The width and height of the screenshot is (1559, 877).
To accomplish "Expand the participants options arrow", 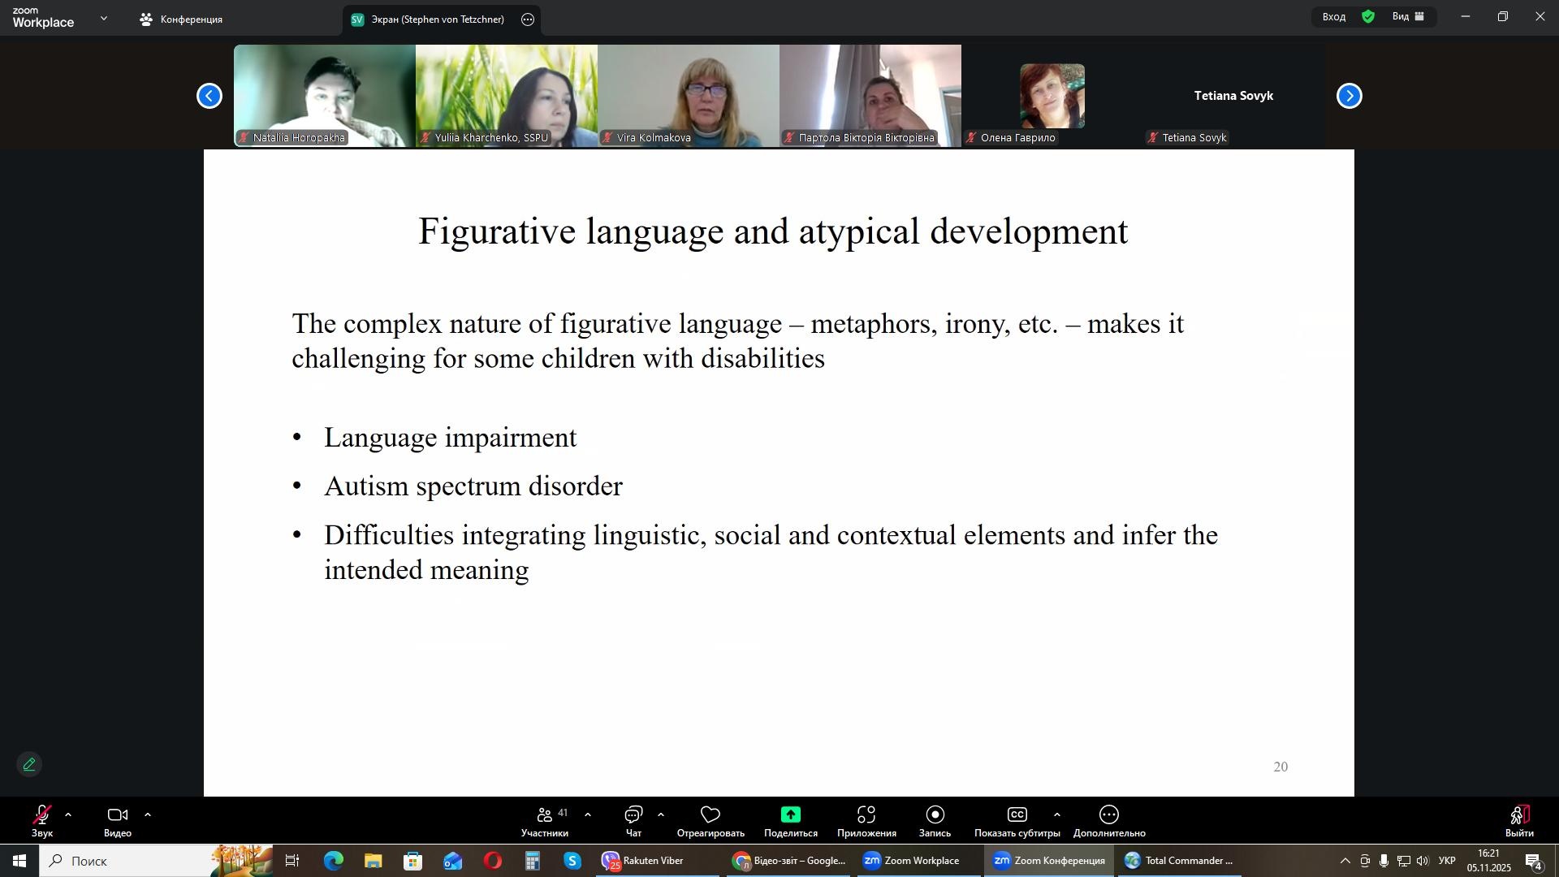I will (x=588, y=814).
